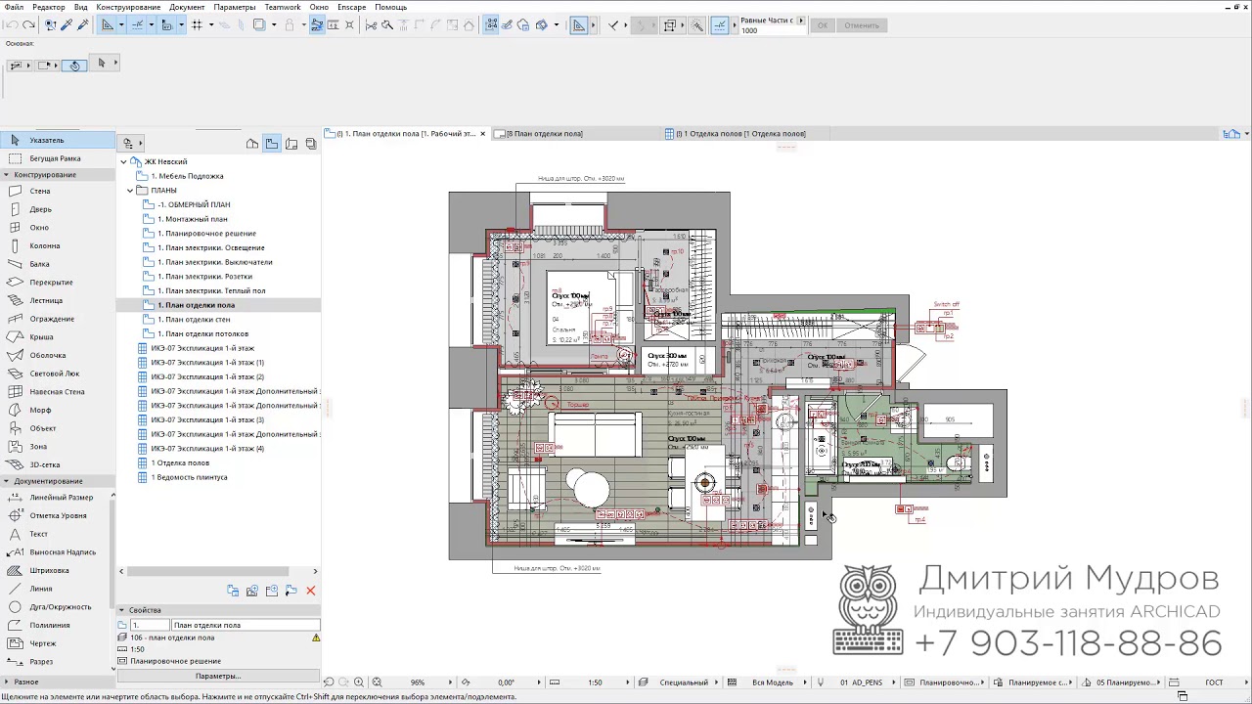Select the 3D-сетка mesh tool

pyautogui.click(x=57, y=464)
